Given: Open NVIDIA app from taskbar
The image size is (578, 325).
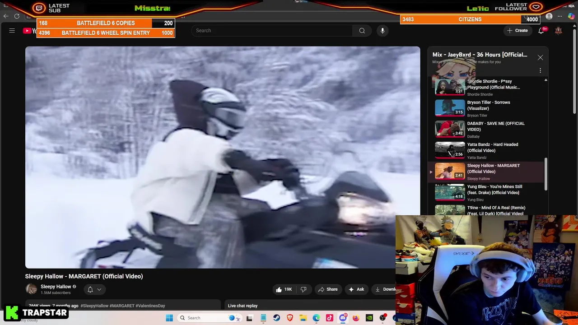Looking at the screenshot, I should point(369,318).
